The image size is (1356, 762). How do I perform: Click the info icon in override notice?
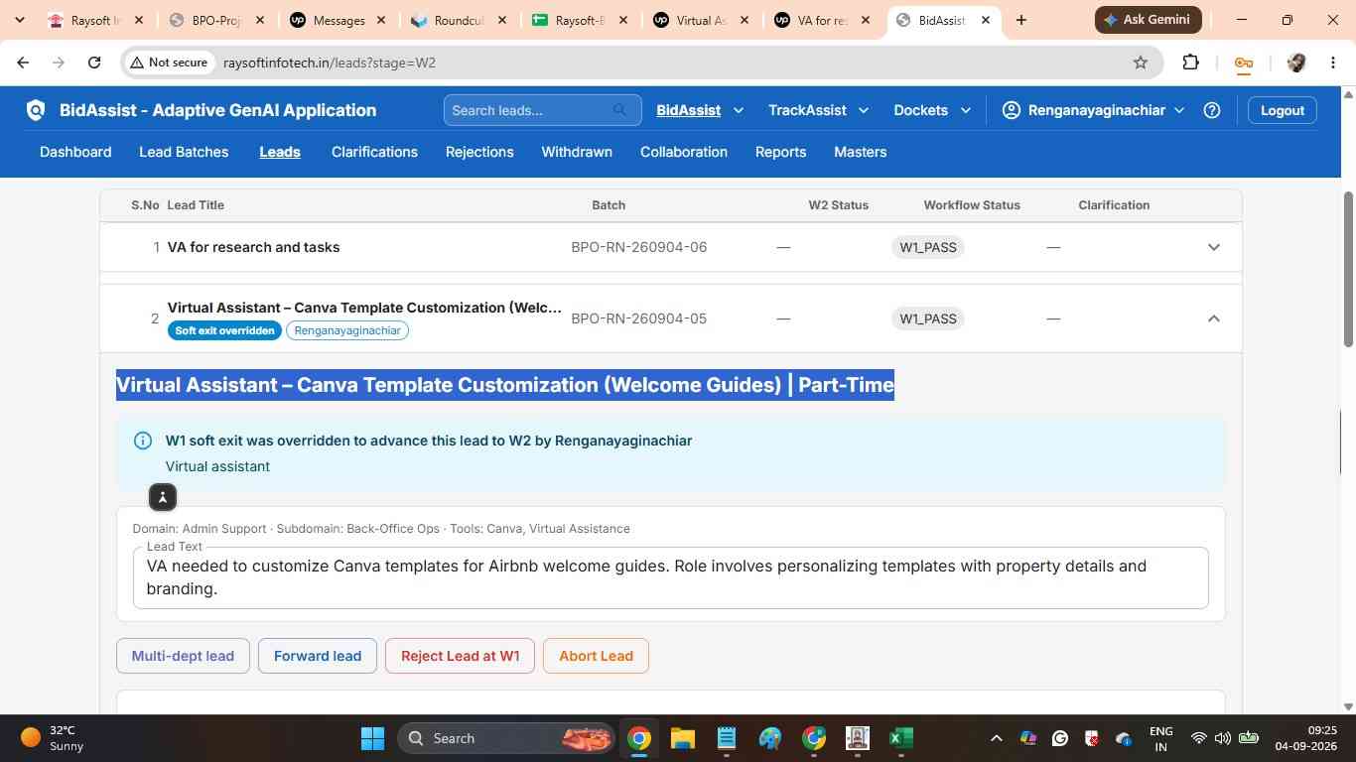[143, 441]
